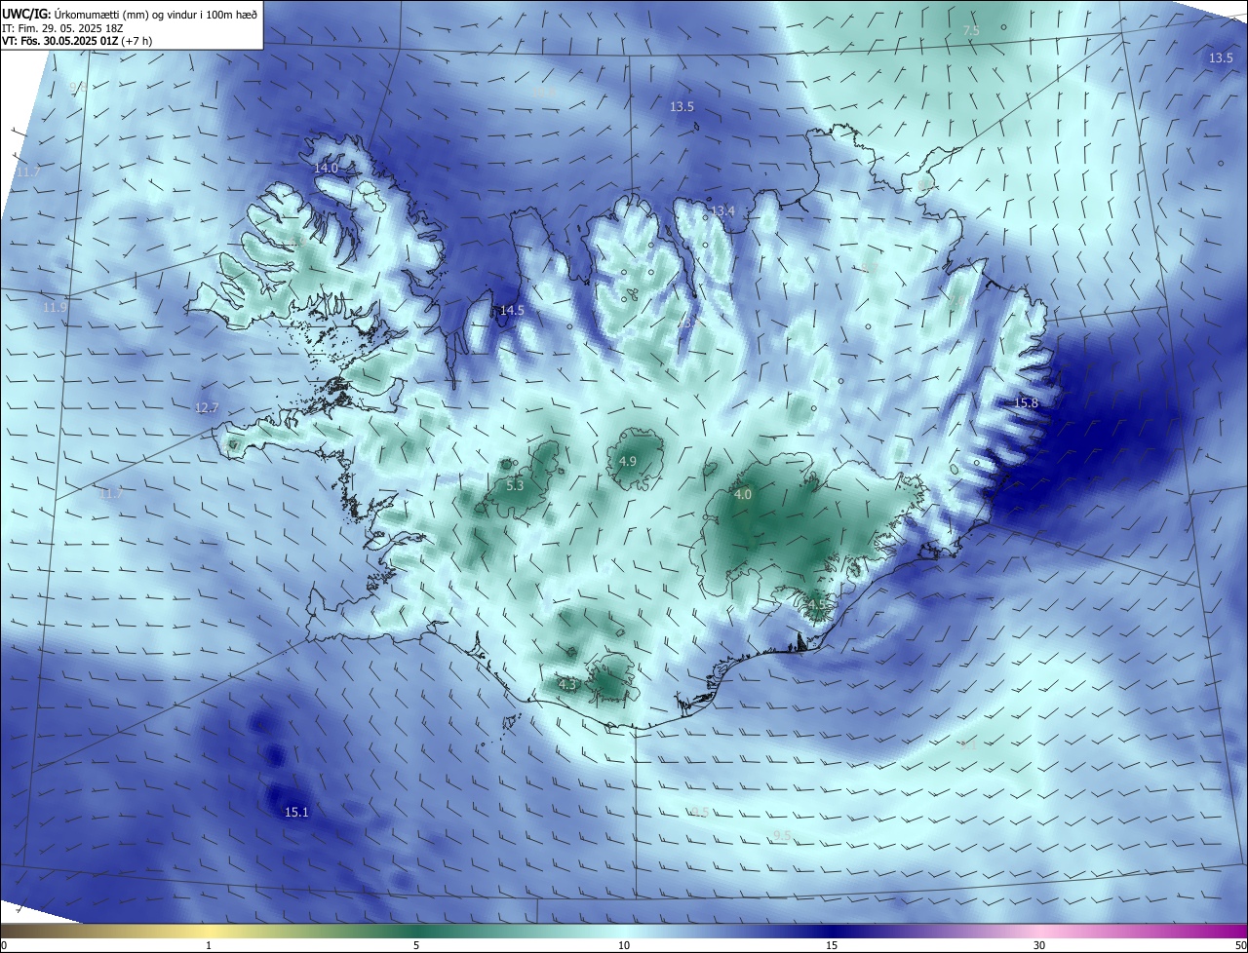Screen dimensions: 1248x953
Task: Click the 14.0 value over the Westfjords
Action: click(x=326, y=169)
